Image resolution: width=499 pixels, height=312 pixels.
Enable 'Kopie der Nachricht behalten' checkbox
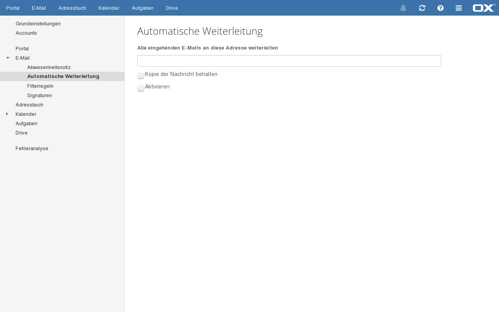[141, 75]
